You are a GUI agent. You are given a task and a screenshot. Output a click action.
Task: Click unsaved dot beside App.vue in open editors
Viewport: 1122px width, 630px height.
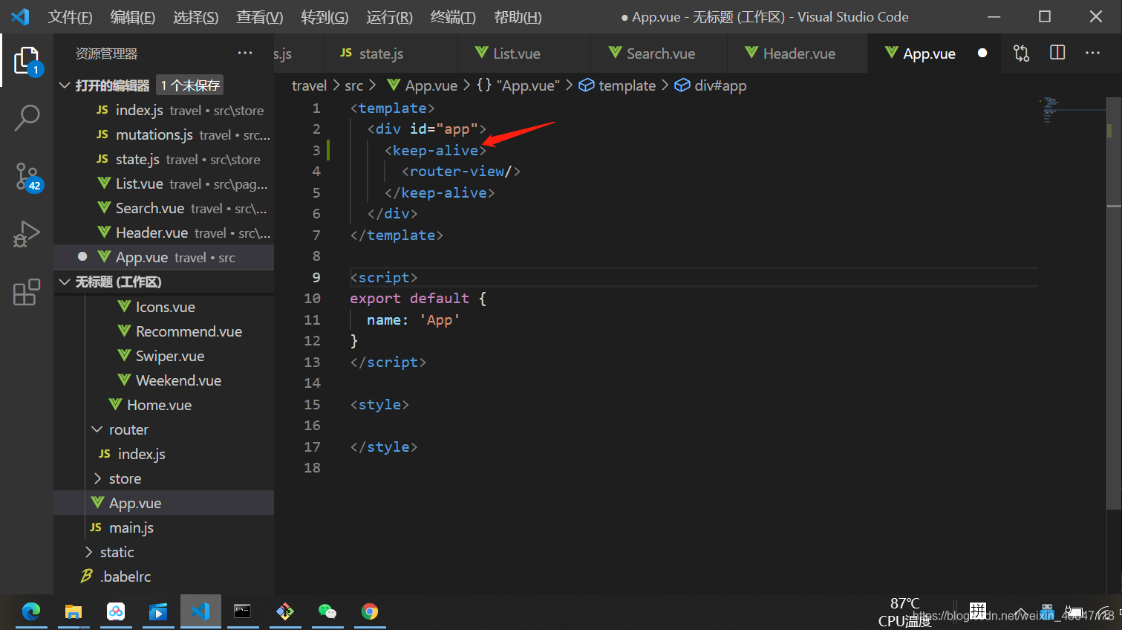tap(82, 256)
